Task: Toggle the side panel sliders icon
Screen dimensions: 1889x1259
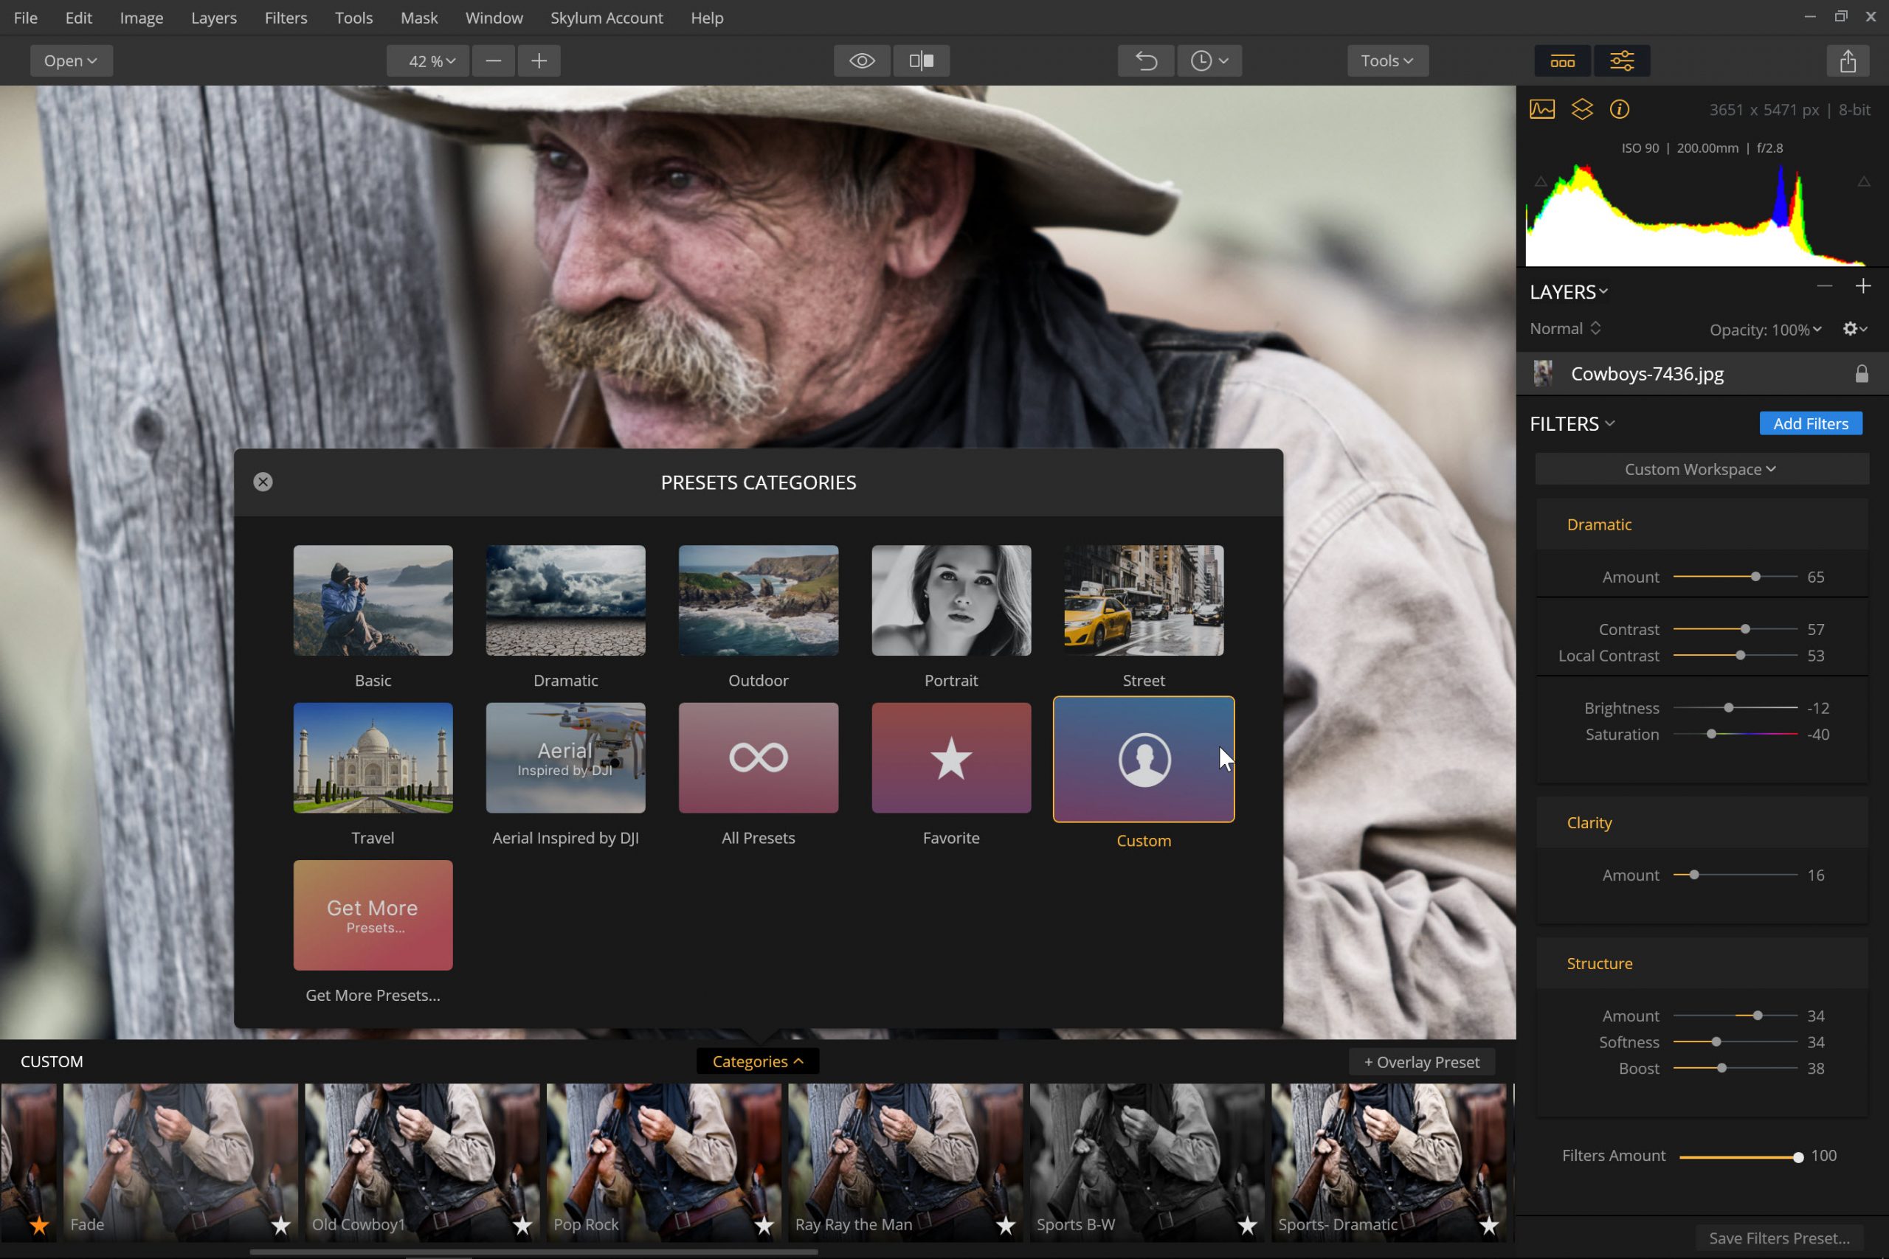Action: (1622, 61)
